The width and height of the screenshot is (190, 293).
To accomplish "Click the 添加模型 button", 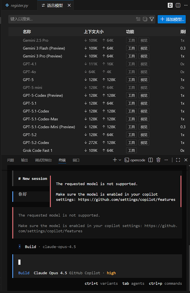I will pos(172,19).
